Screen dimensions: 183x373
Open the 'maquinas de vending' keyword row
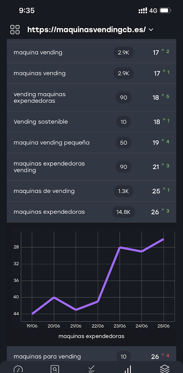pyautogui.click(x=91, y=191)
